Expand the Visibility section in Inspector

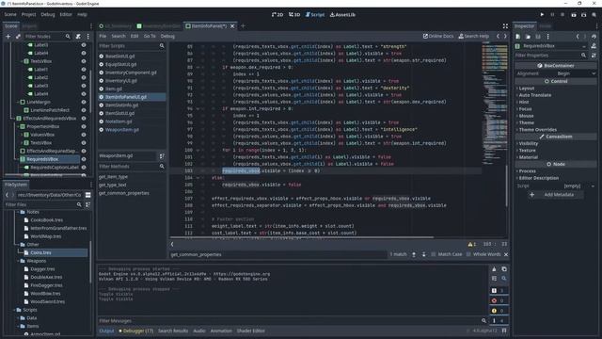click(x=529, y=143)
